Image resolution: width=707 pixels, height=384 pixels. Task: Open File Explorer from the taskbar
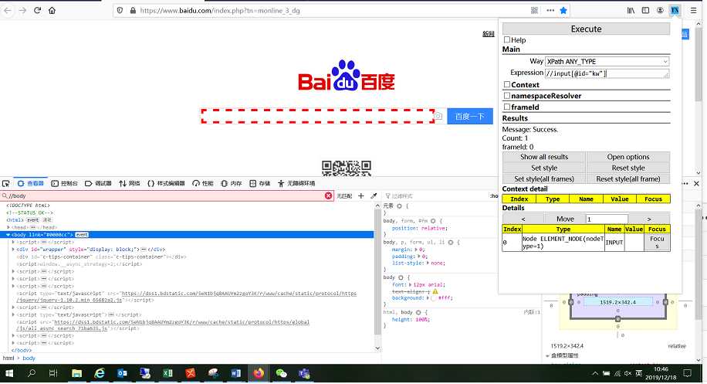(x=76, y=373)
